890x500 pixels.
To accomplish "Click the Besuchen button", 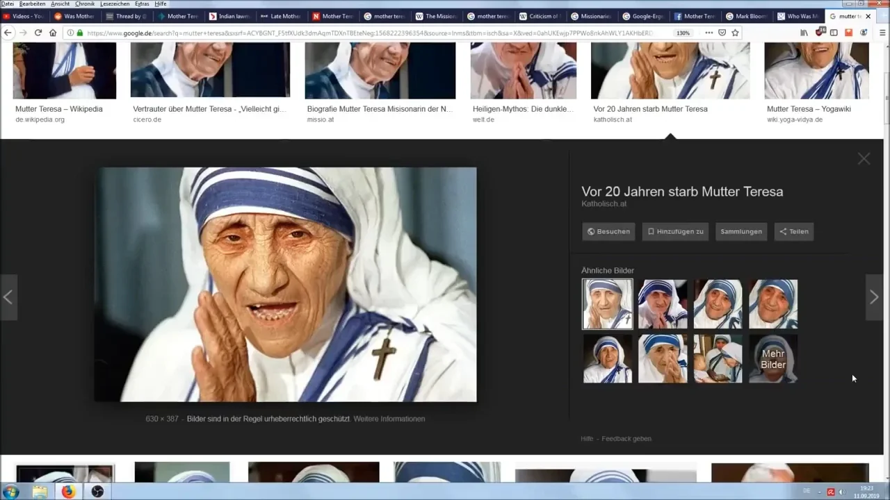I will pos(608,231).
